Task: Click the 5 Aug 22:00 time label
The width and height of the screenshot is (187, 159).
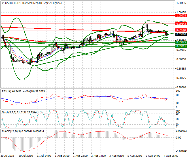Action: tap(135, 156)
